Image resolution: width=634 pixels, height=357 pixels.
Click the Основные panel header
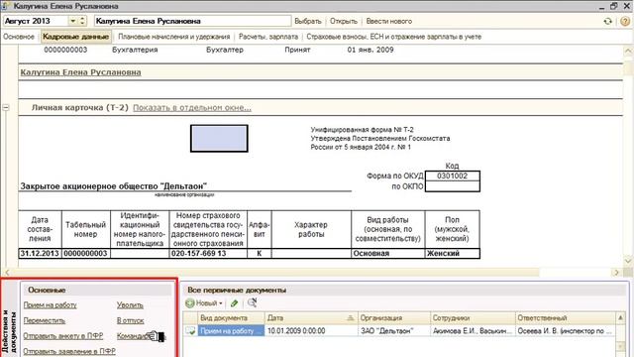(x=97, y=291)
